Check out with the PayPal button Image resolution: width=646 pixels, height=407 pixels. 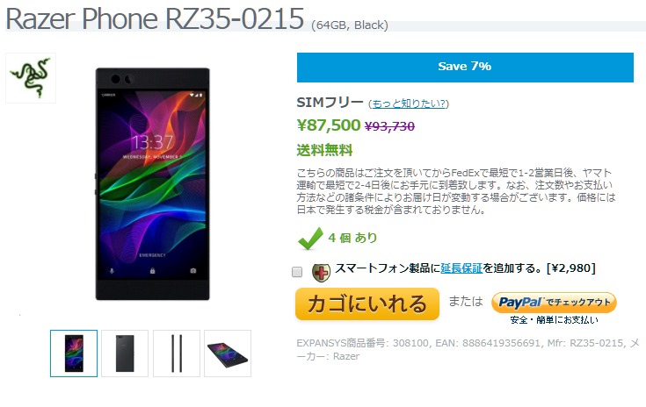(x=554, y=302)
